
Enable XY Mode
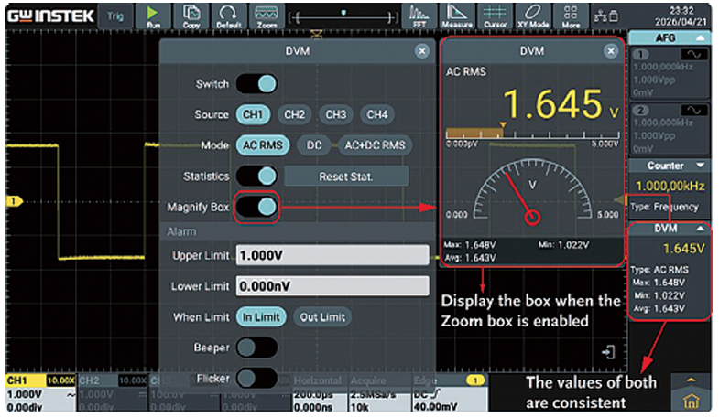[x=533, y=16]
